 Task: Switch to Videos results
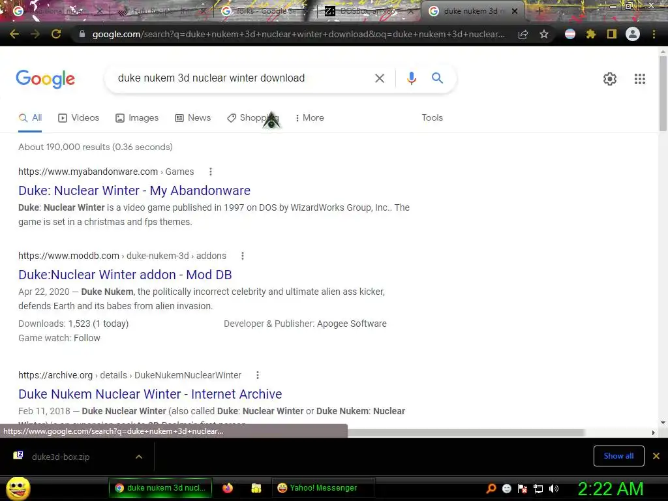[78, 117]
